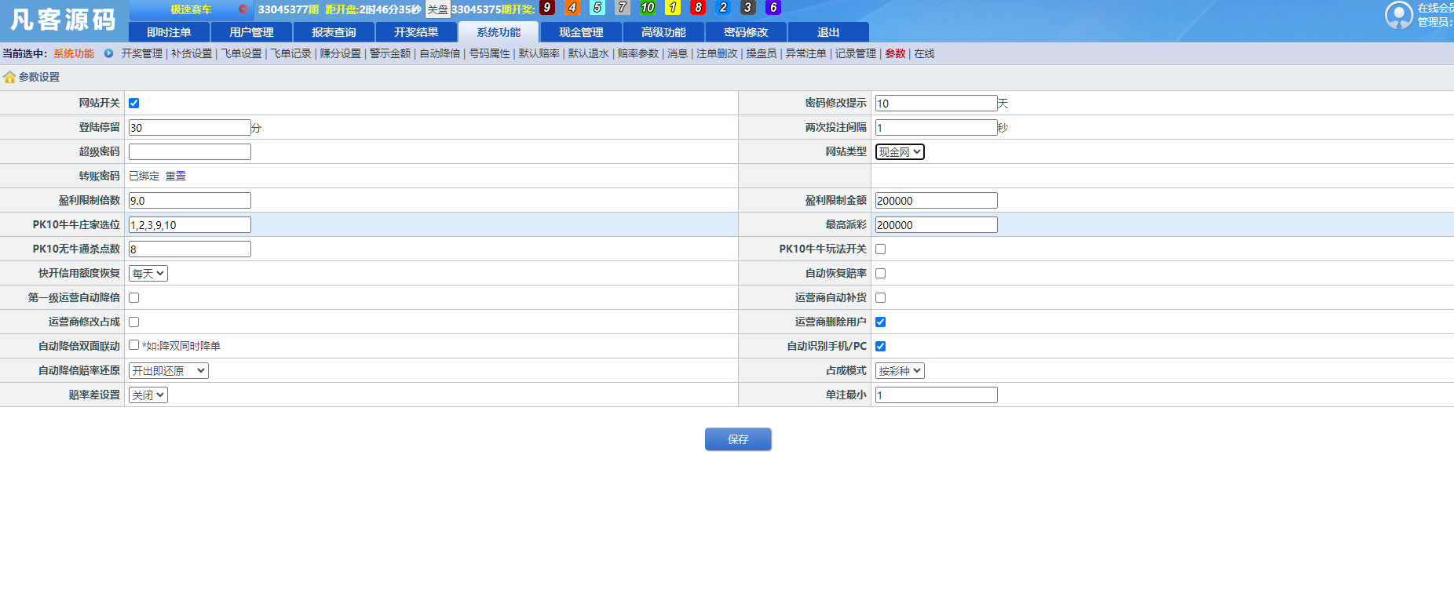Toggle the PK10牛牛玩法开关 checkbox
Screen dimensions: 1454x593
point(881,249)
